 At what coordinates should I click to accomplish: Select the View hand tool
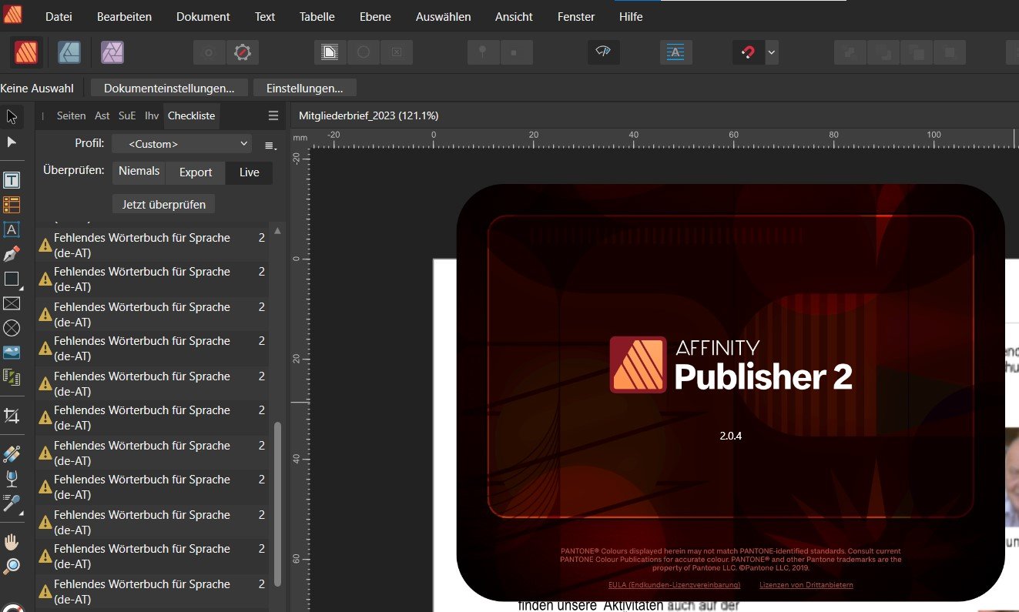coord(12,542)
